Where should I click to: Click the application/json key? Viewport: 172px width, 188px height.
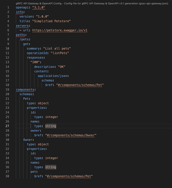coord(52,76)
